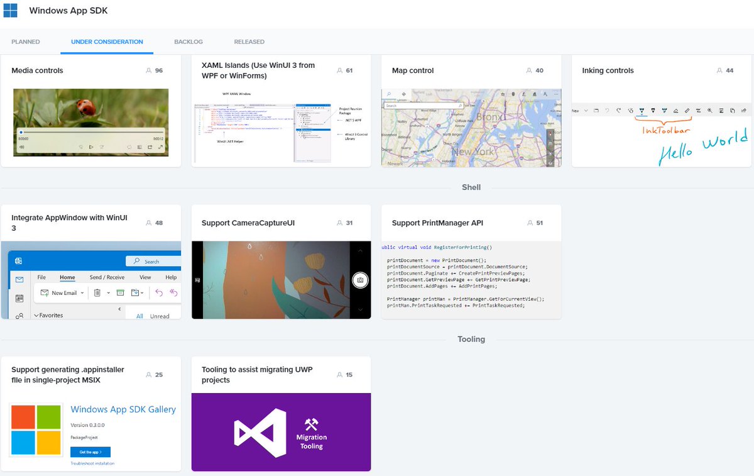Click the Home ribbon tab in the Outlook preview
This screenshot has height=476, width=754.
(x=67, y=277)
